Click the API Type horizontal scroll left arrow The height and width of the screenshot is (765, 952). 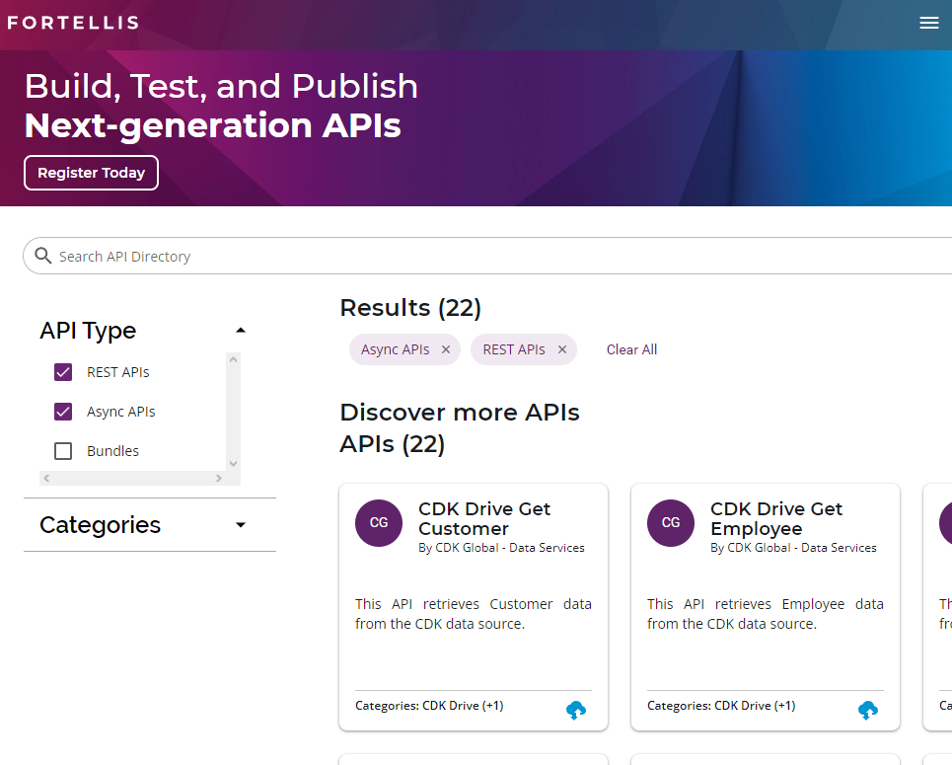click(46, 478)
